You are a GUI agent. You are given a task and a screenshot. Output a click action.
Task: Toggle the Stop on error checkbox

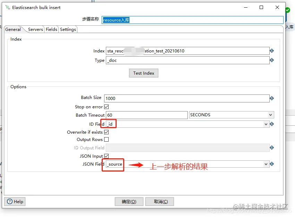point(107,107)
